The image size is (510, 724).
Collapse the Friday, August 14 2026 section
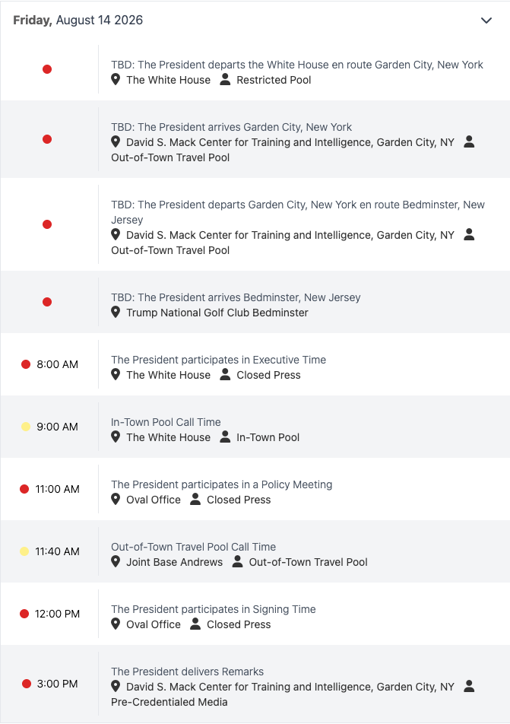coord(486,21)
